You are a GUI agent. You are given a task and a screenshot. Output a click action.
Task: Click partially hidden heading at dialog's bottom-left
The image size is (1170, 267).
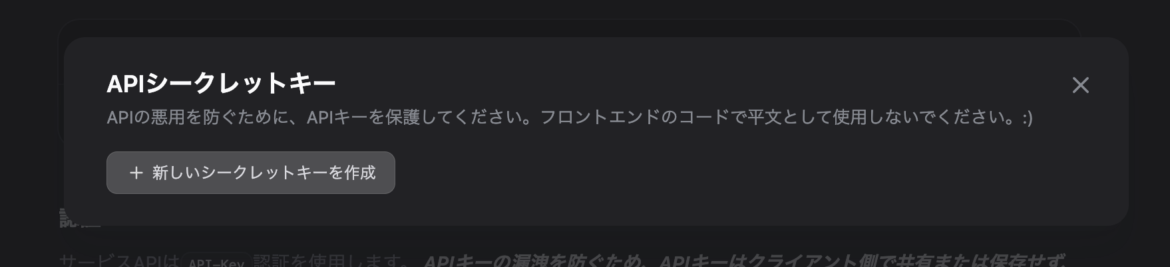79,218
